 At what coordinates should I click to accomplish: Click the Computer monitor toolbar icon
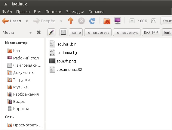point(118,21)
